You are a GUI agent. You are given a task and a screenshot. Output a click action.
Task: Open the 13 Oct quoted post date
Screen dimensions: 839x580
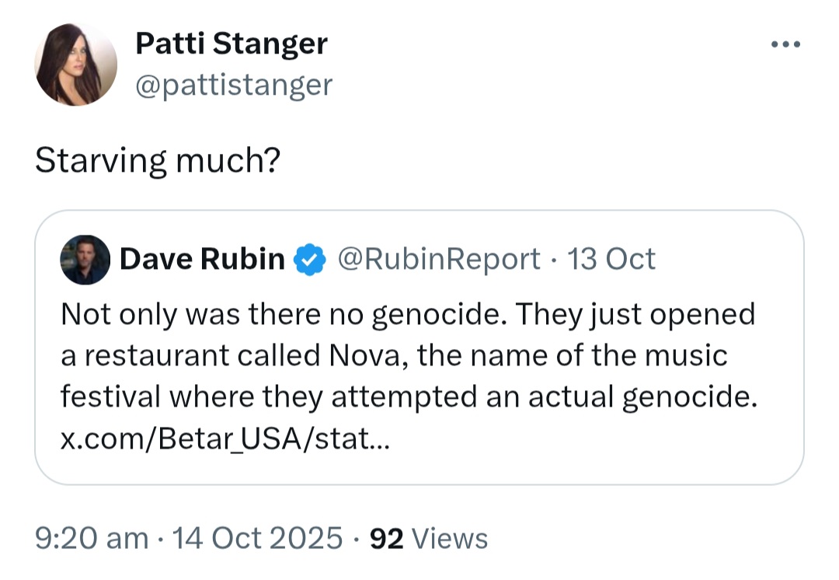pos(611,259)
